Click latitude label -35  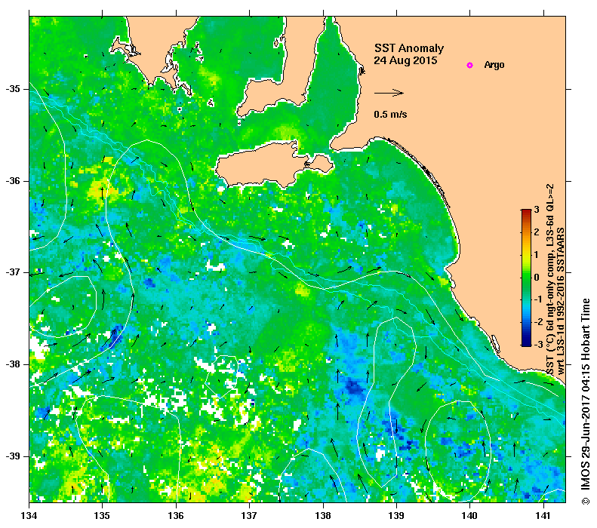pyautogui.click(x=13, y=89)
